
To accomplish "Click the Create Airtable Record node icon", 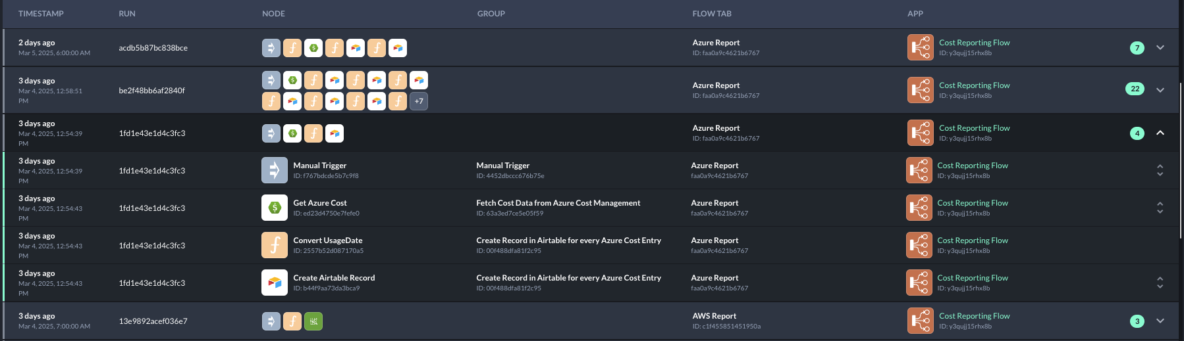I will [x=275, y=283].
